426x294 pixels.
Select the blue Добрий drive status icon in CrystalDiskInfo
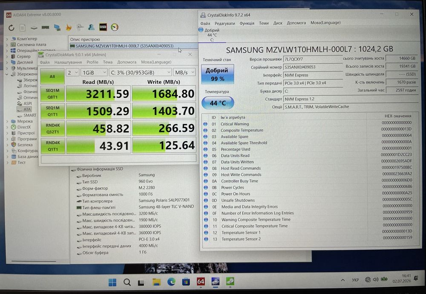[201, 30]
